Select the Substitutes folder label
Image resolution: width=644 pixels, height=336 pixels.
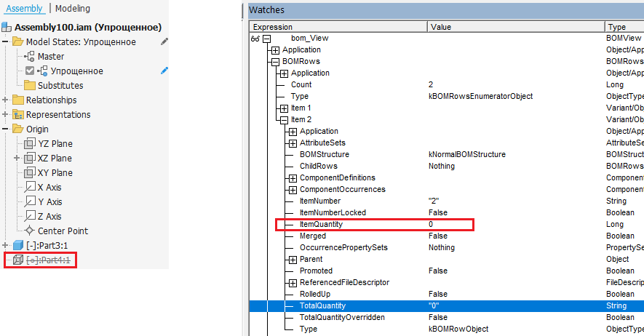pos(60,85)
